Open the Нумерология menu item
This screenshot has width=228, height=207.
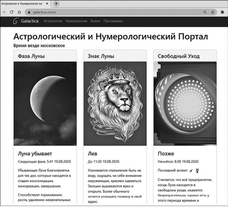coord(76,21)
